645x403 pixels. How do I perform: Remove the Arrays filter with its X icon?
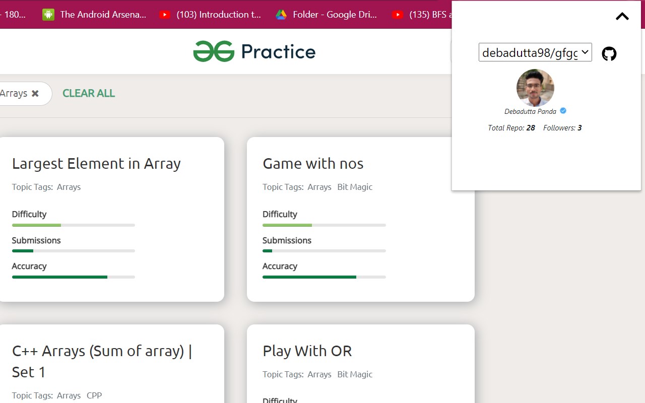pos(35,94)
